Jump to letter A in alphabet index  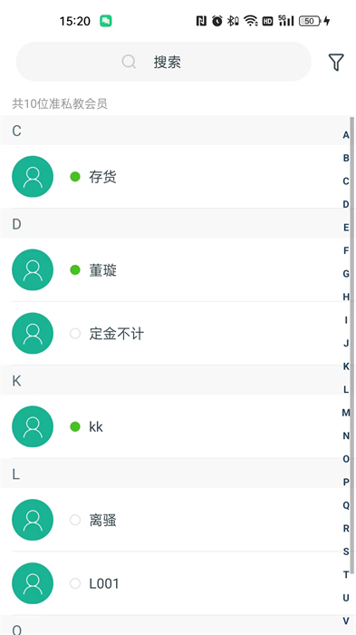tap(346, 135)
